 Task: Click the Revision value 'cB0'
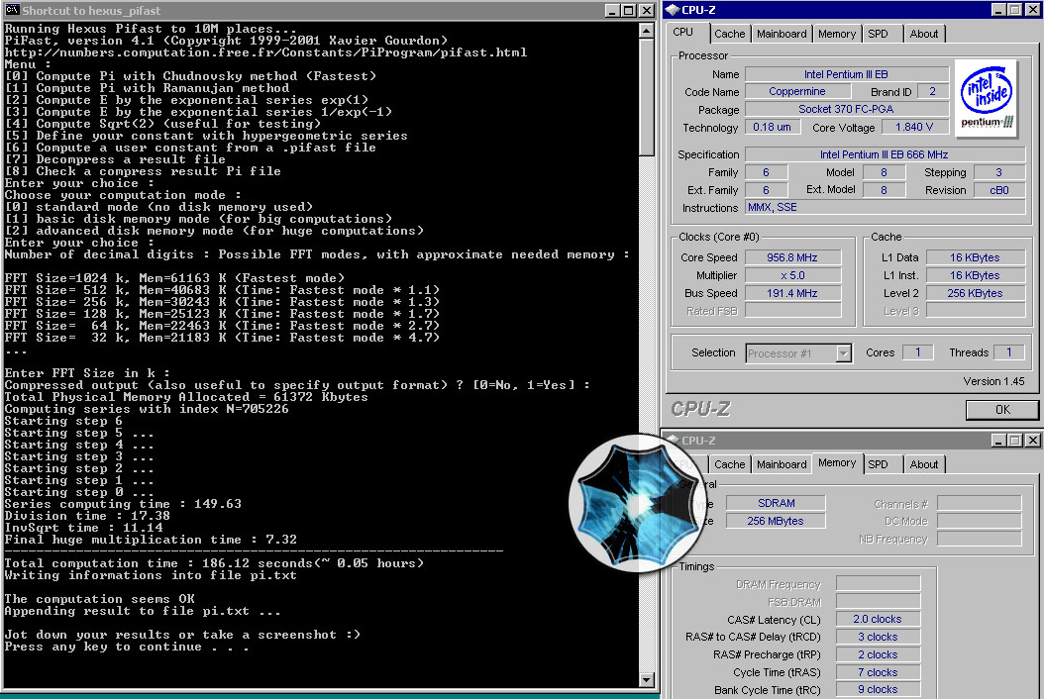point(998,190)
